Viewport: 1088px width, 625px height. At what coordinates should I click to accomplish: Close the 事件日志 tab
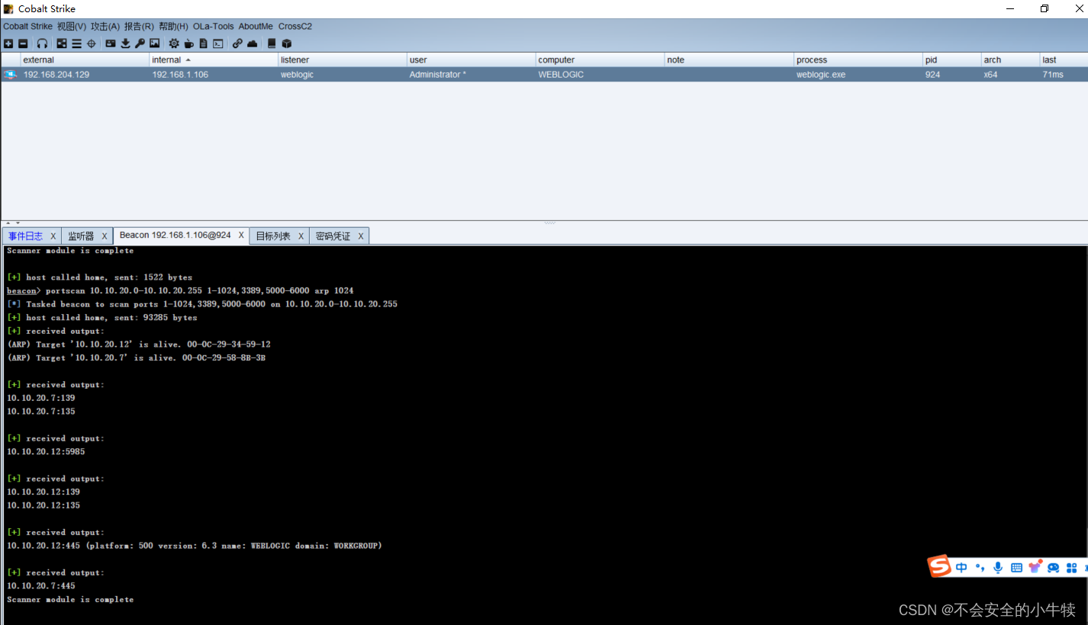pyautogui.click(x=53, y=236)
